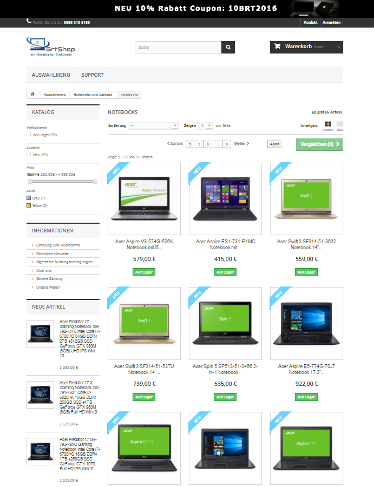Image resolution: width=374 pixels, height=487 pixels.
Task: Open Predator 17 G9-793 sidebar thumbnail
Action: [40, 451]
